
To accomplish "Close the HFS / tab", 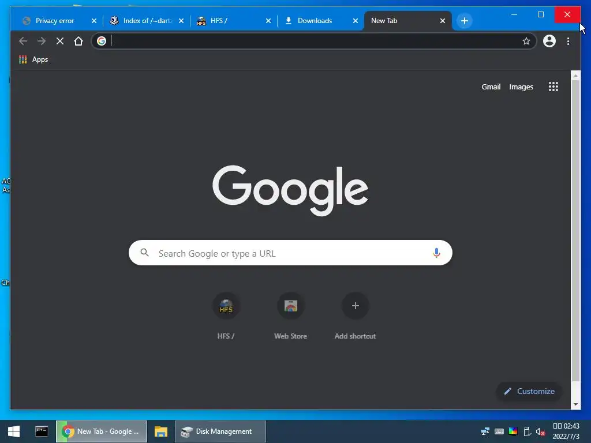I will pyautogui.click(x=268, y=21).
